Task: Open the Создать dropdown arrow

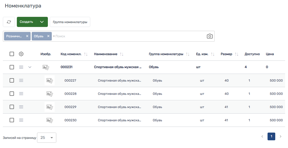Action: (42, 22)
